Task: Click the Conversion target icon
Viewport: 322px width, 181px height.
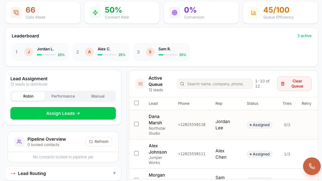Action: pyautogui.click(x=175, y=13)
